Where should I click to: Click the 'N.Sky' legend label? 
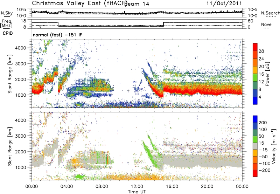click(7, 13)
